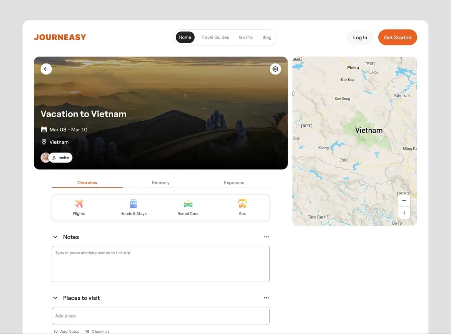This screenshot has height=334, width=451.
Task: Click the location pin next to Vietnam
Action: click(x=44, y=142)
